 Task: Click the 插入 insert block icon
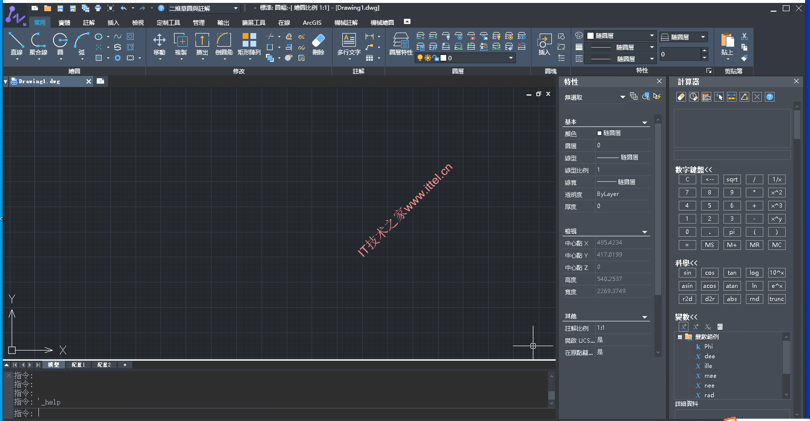(x=544, y=44)
